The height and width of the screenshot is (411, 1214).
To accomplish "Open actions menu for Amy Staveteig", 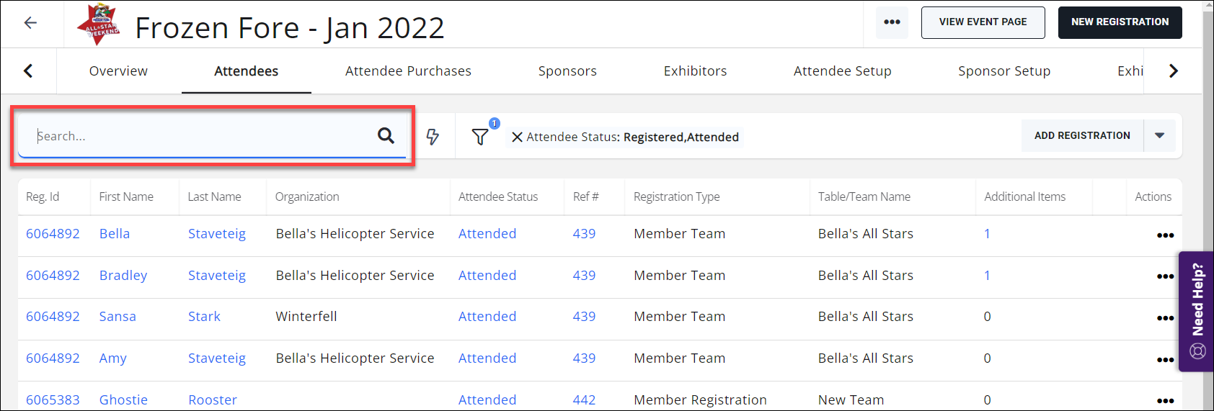I will [1164, 360].
